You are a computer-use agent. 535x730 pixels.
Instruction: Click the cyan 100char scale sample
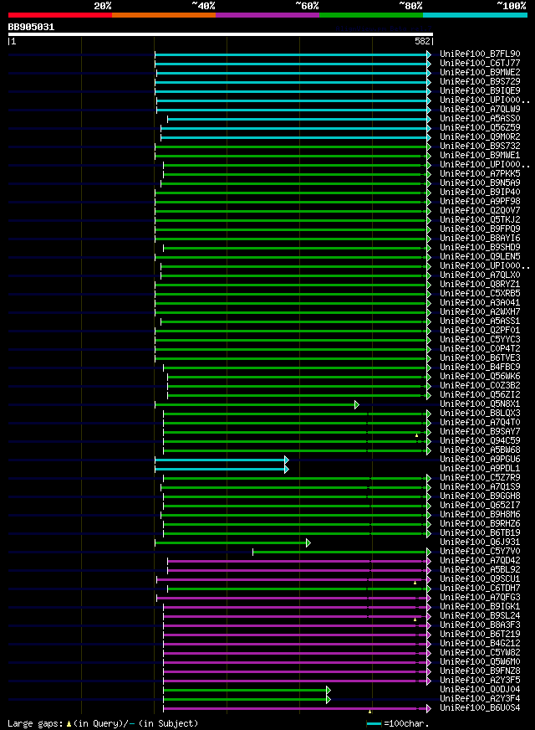point(374,724)
